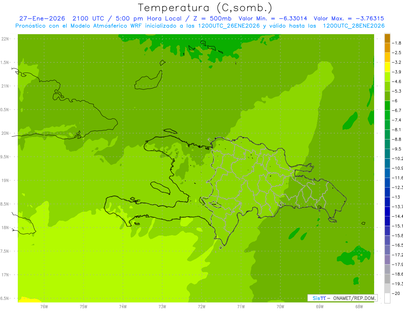
Task: Click the "68W" longitude axis label
Action: [x=359, y=306]
